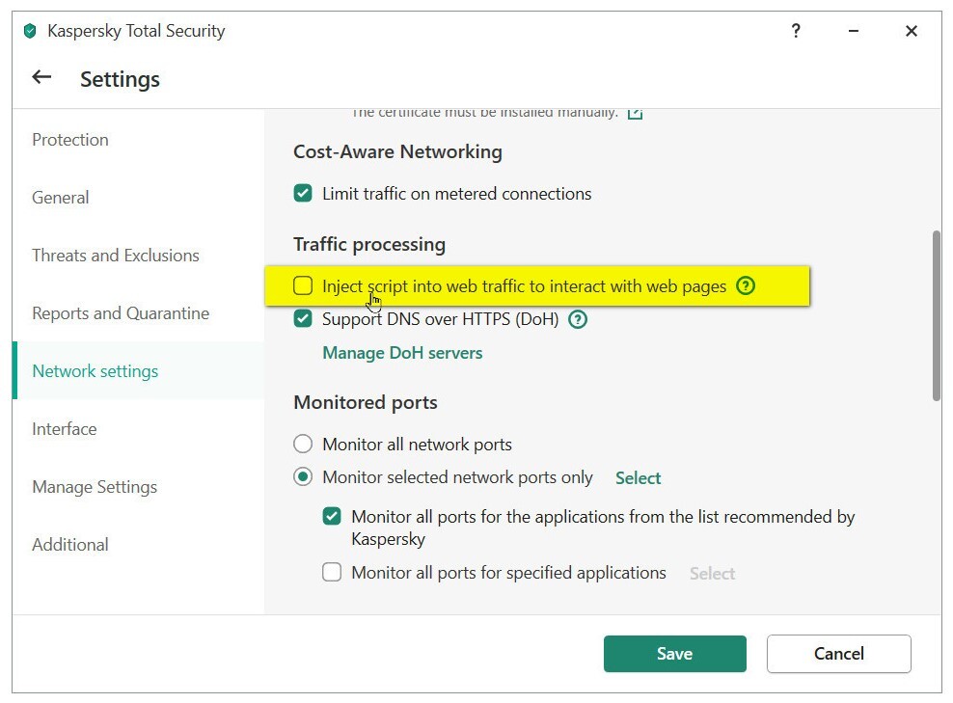The image size is (953, 703).
Task: Check Monitor all ports for specified applications
Action: [x=332, y=573]
